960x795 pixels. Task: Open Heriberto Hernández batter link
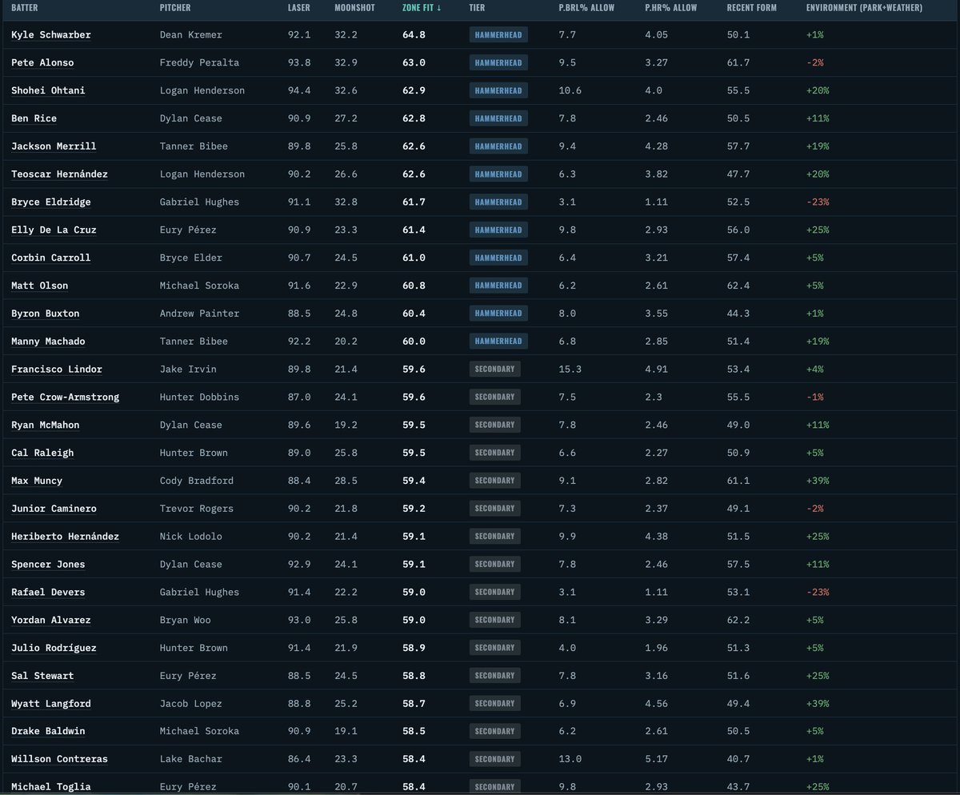(65, 536)
